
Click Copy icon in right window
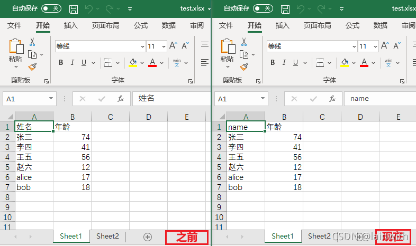244,54
